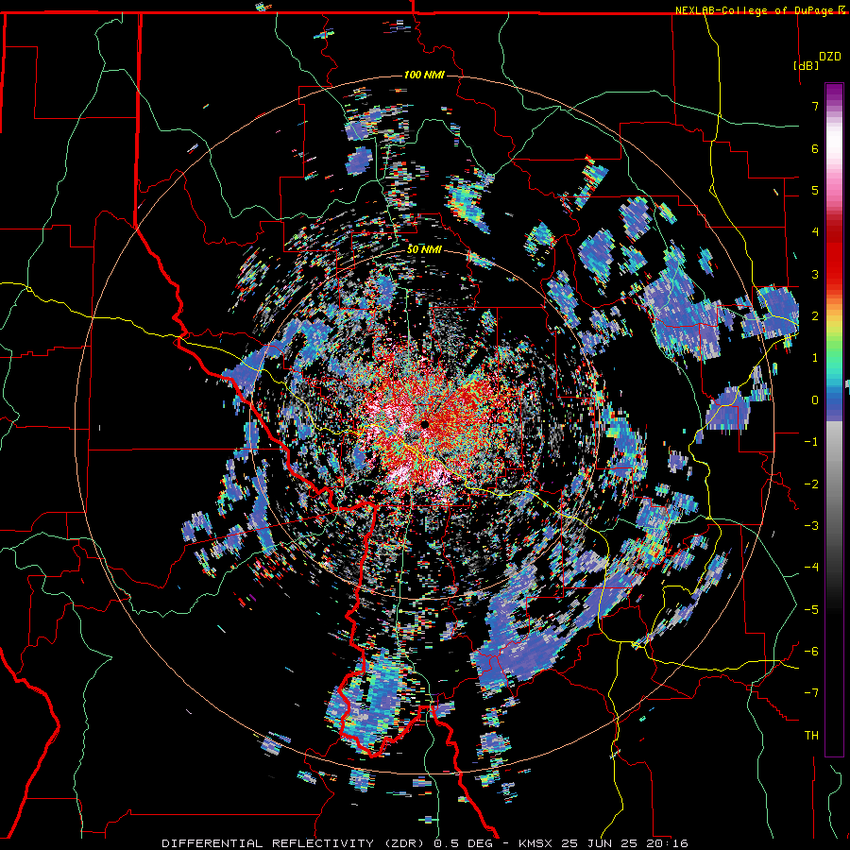
Task: Select the 7 value on the dB scale
Action: (815, 106)
